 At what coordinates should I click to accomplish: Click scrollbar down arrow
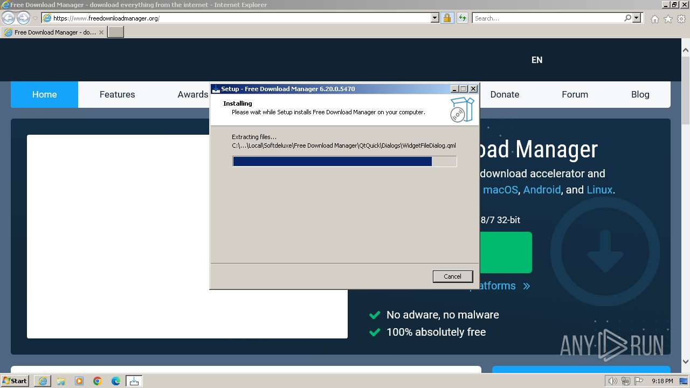685,362
